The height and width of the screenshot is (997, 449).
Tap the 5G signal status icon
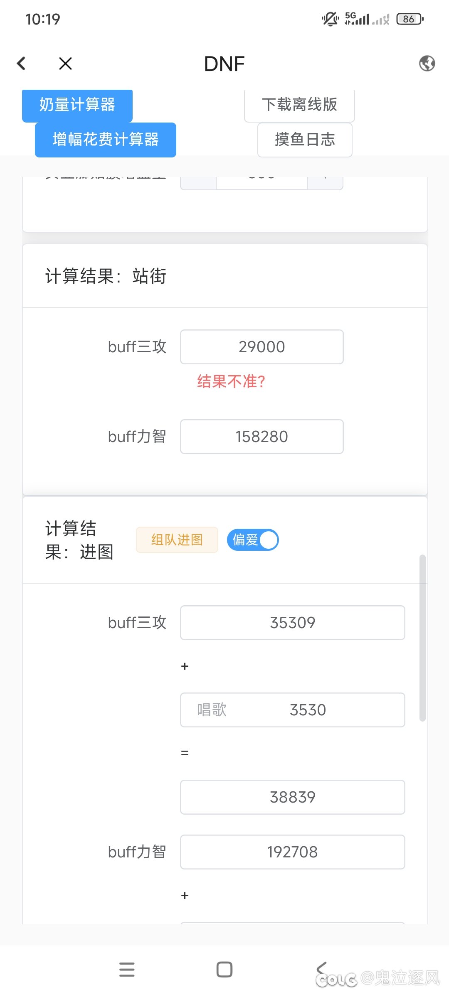(357, 19)
